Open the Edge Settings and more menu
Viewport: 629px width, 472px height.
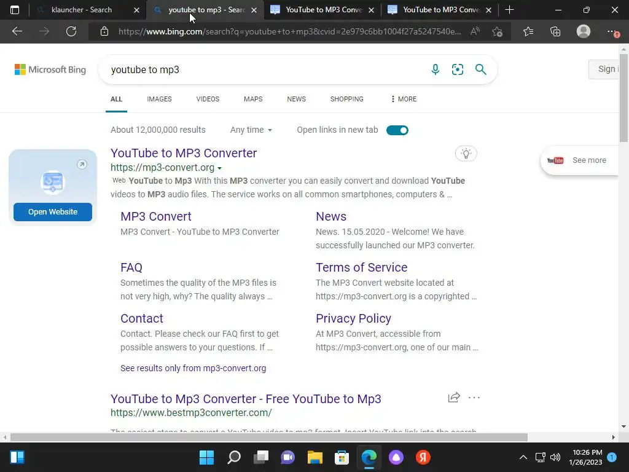tap(612, 31)
